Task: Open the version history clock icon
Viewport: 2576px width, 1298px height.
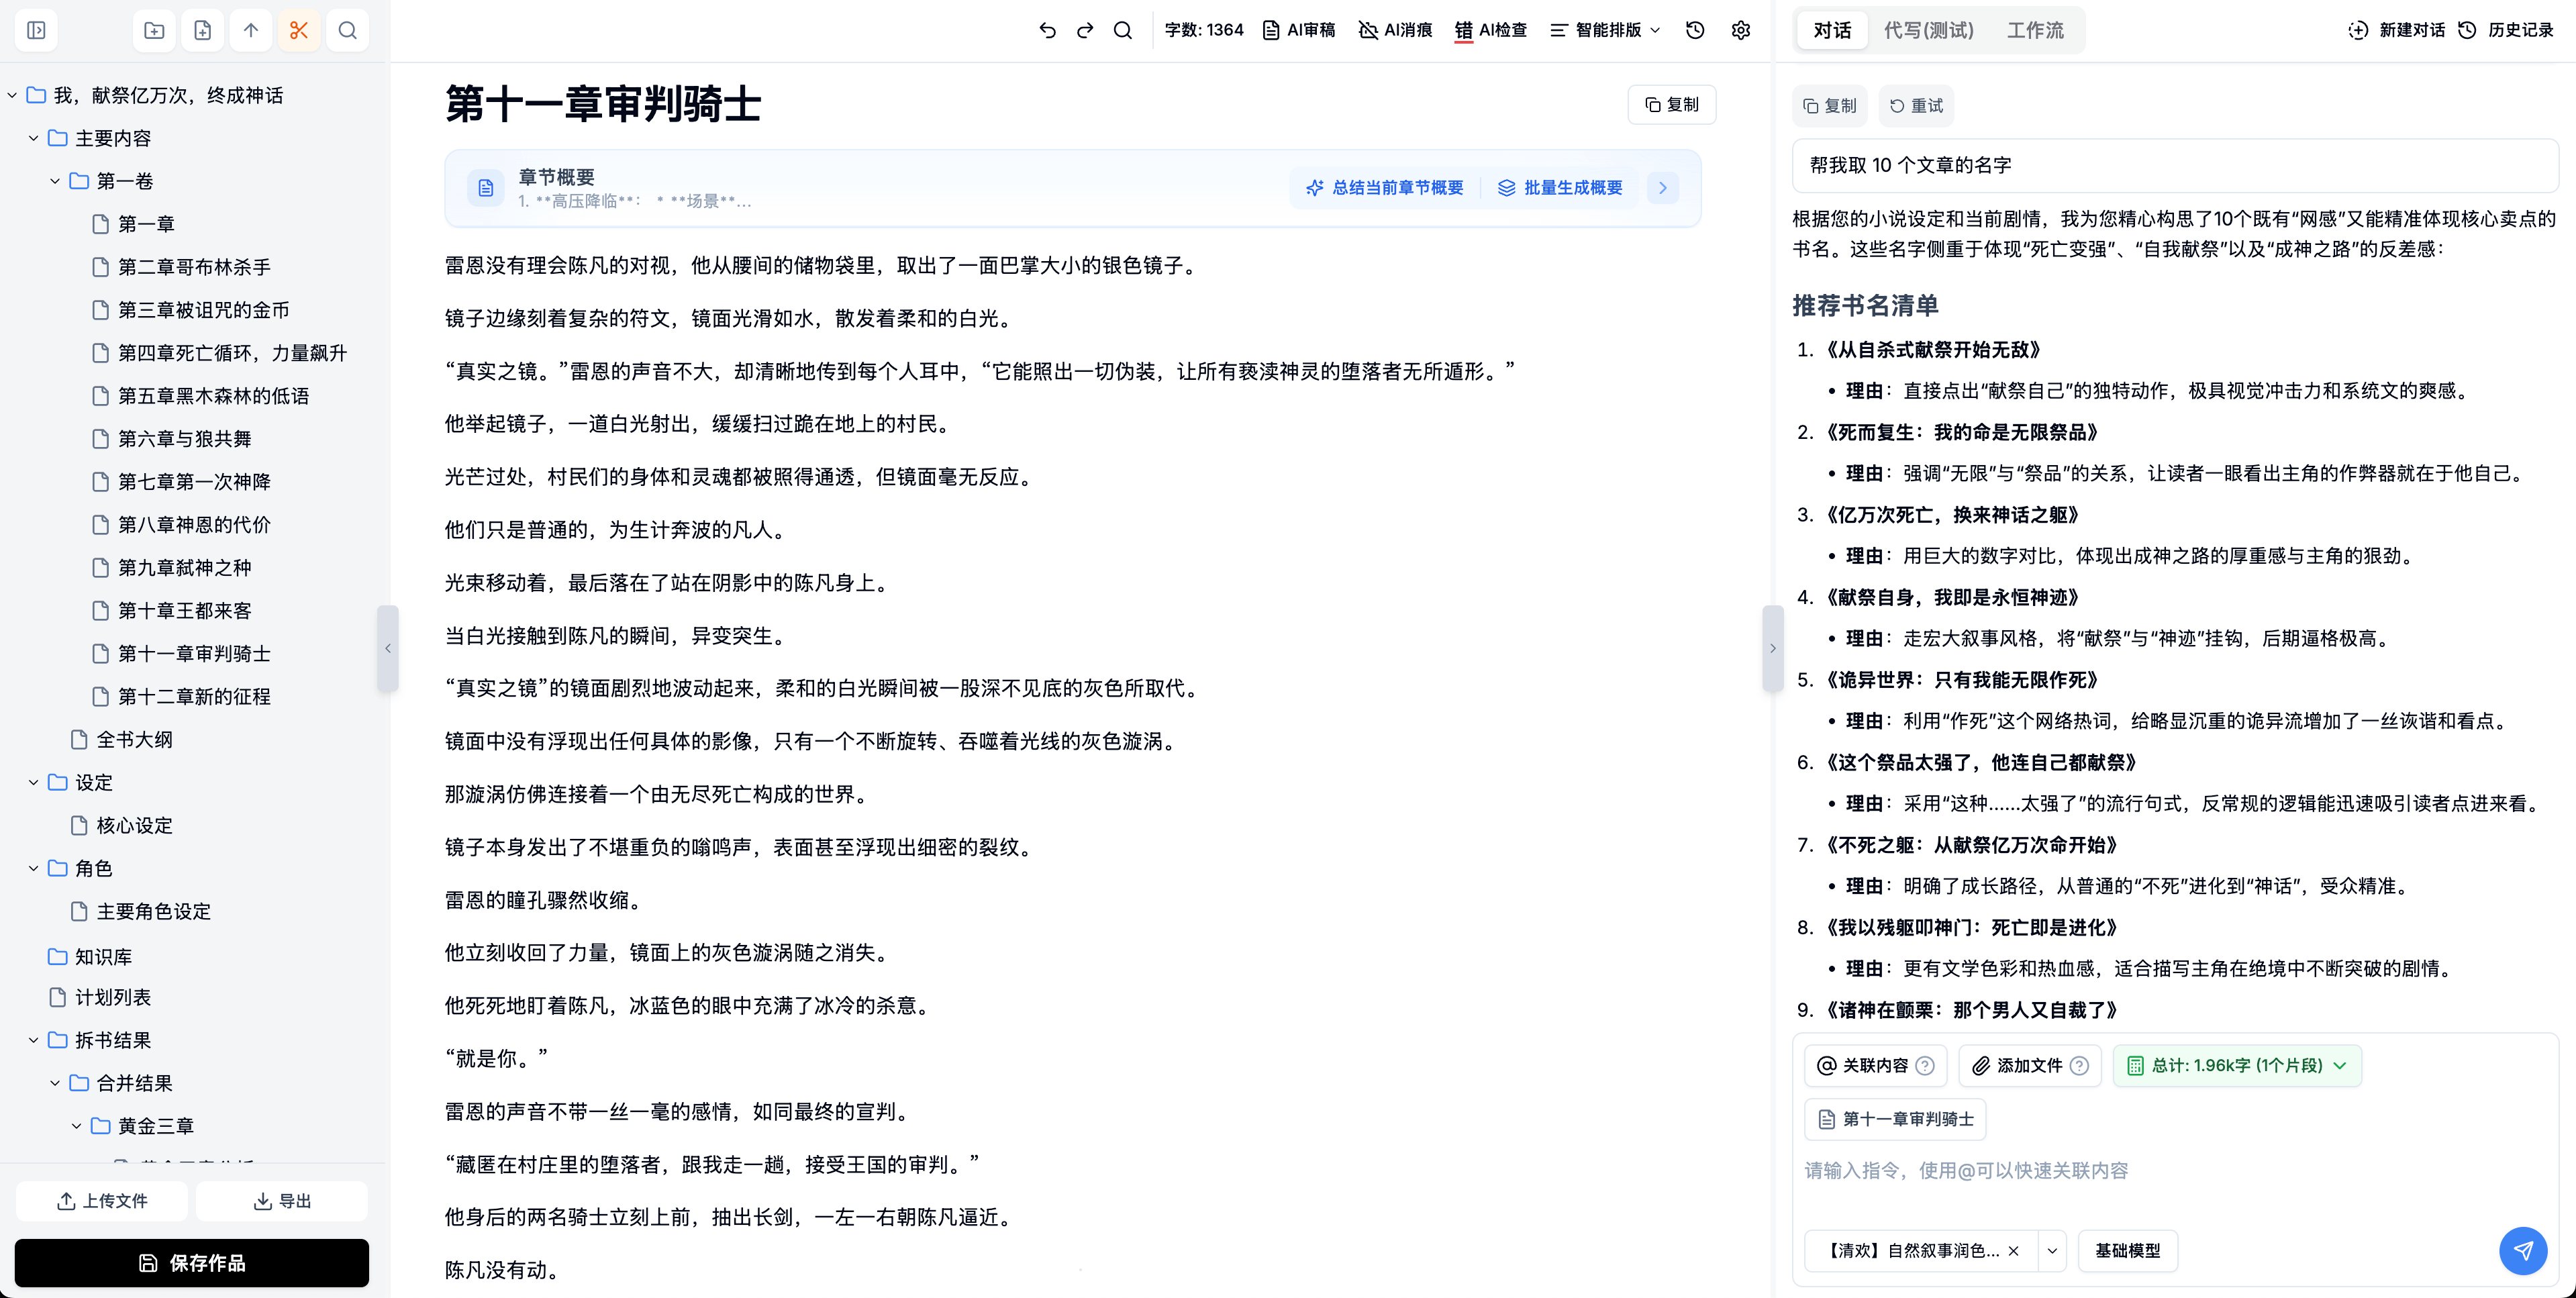Action: coord(1695,30)
